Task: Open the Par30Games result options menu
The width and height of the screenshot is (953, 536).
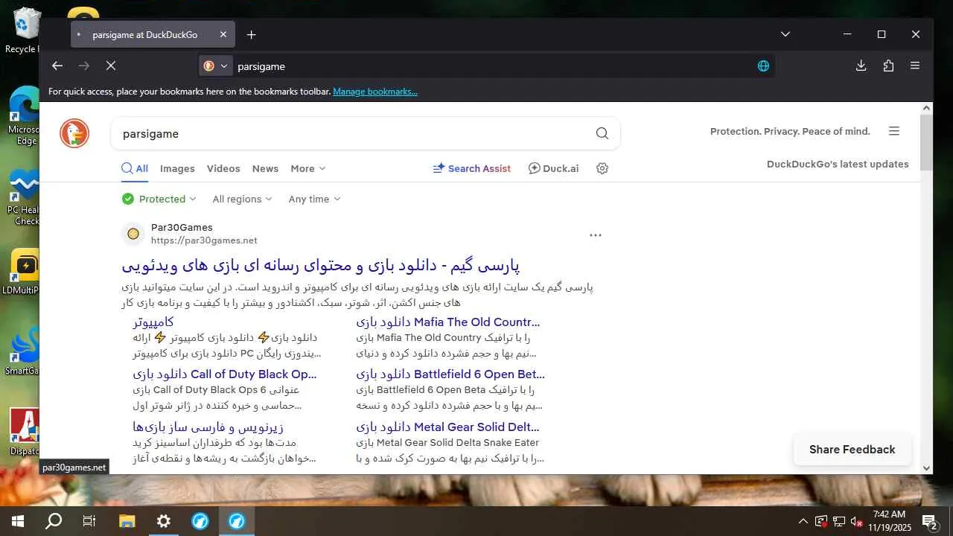Action: (x=596, y=234)
